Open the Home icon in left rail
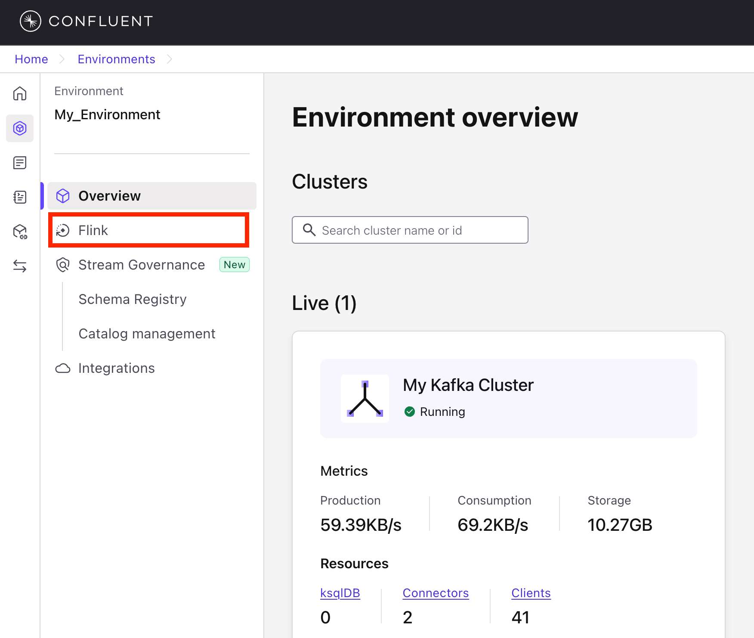Viewport: 754px width, 638px height. (x=20, y=93)
